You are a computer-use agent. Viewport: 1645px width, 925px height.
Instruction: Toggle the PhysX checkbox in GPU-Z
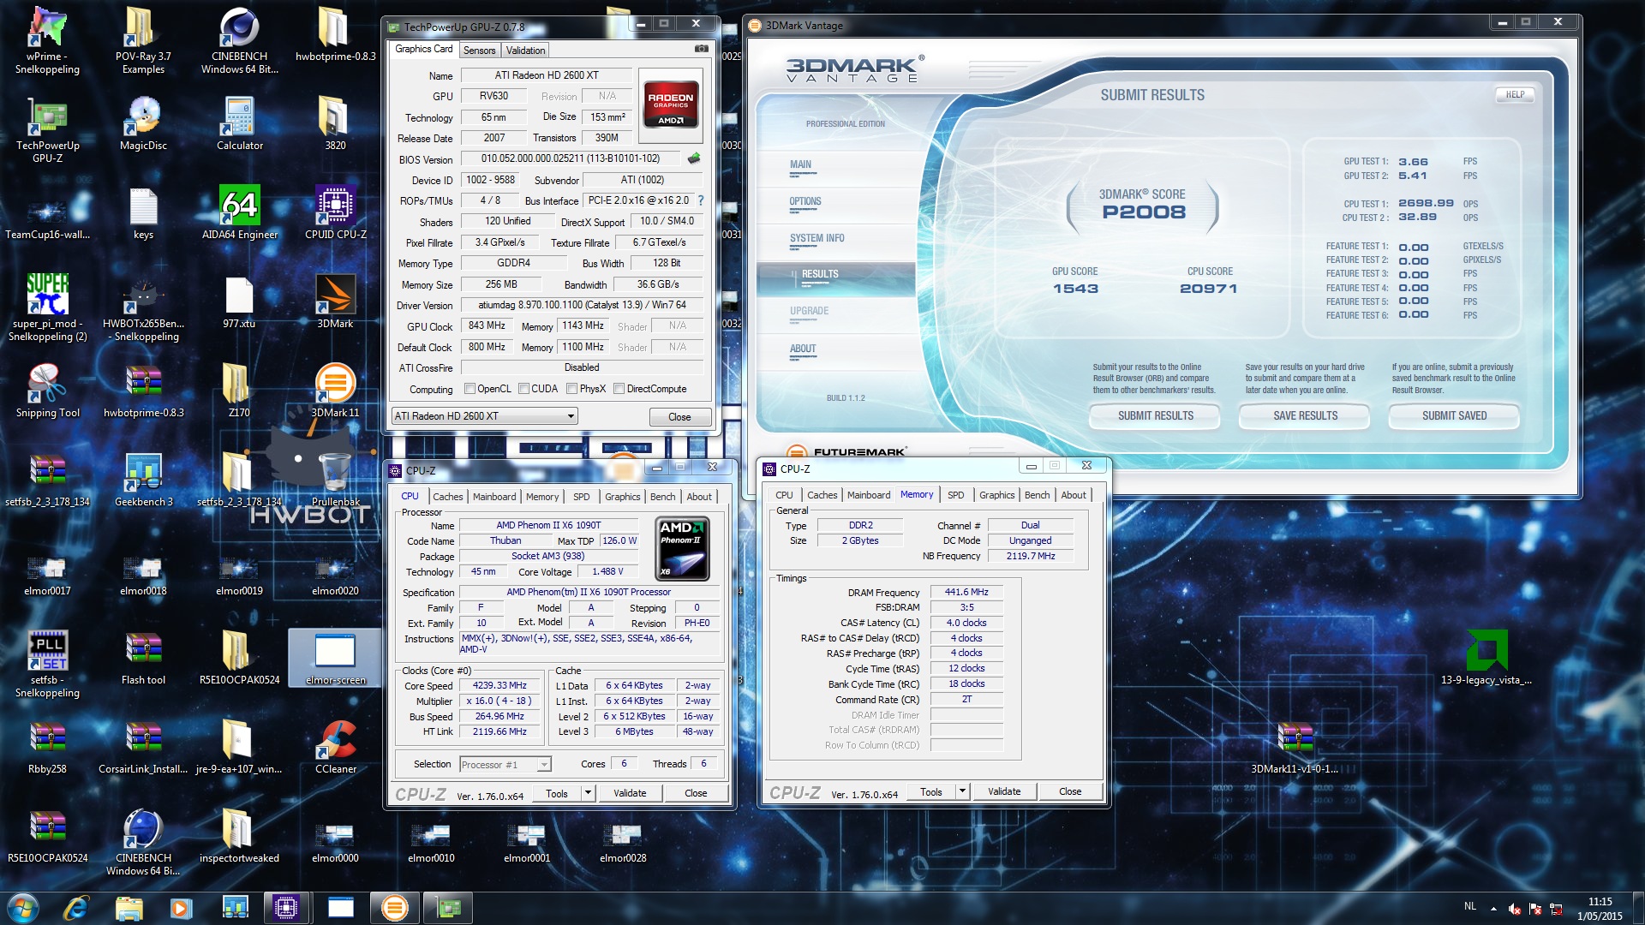[571, 389]
